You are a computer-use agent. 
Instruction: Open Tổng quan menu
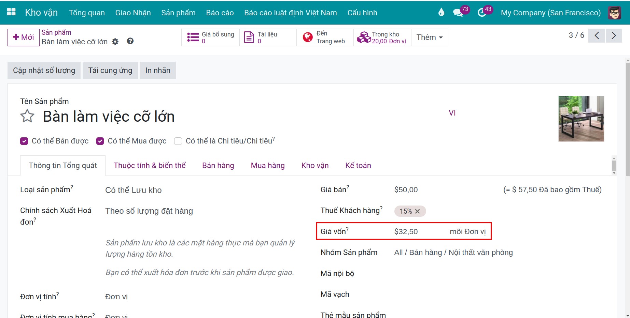[87, 13]
